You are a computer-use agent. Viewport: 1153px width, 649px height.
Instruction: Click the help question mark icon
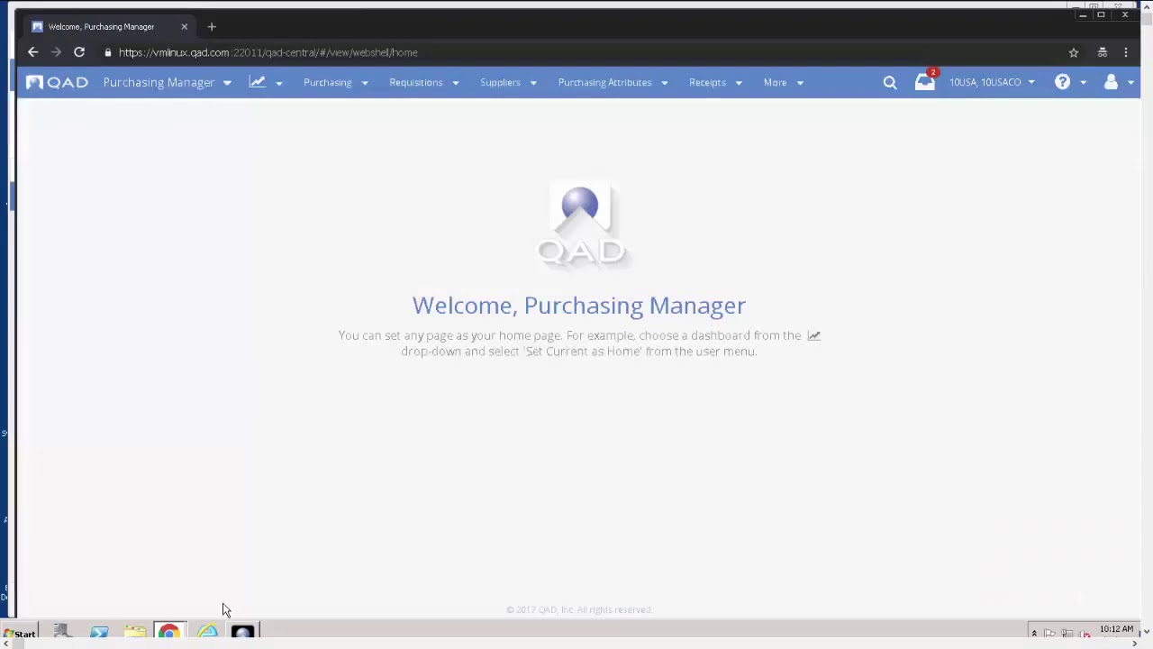click(1063, 82)
